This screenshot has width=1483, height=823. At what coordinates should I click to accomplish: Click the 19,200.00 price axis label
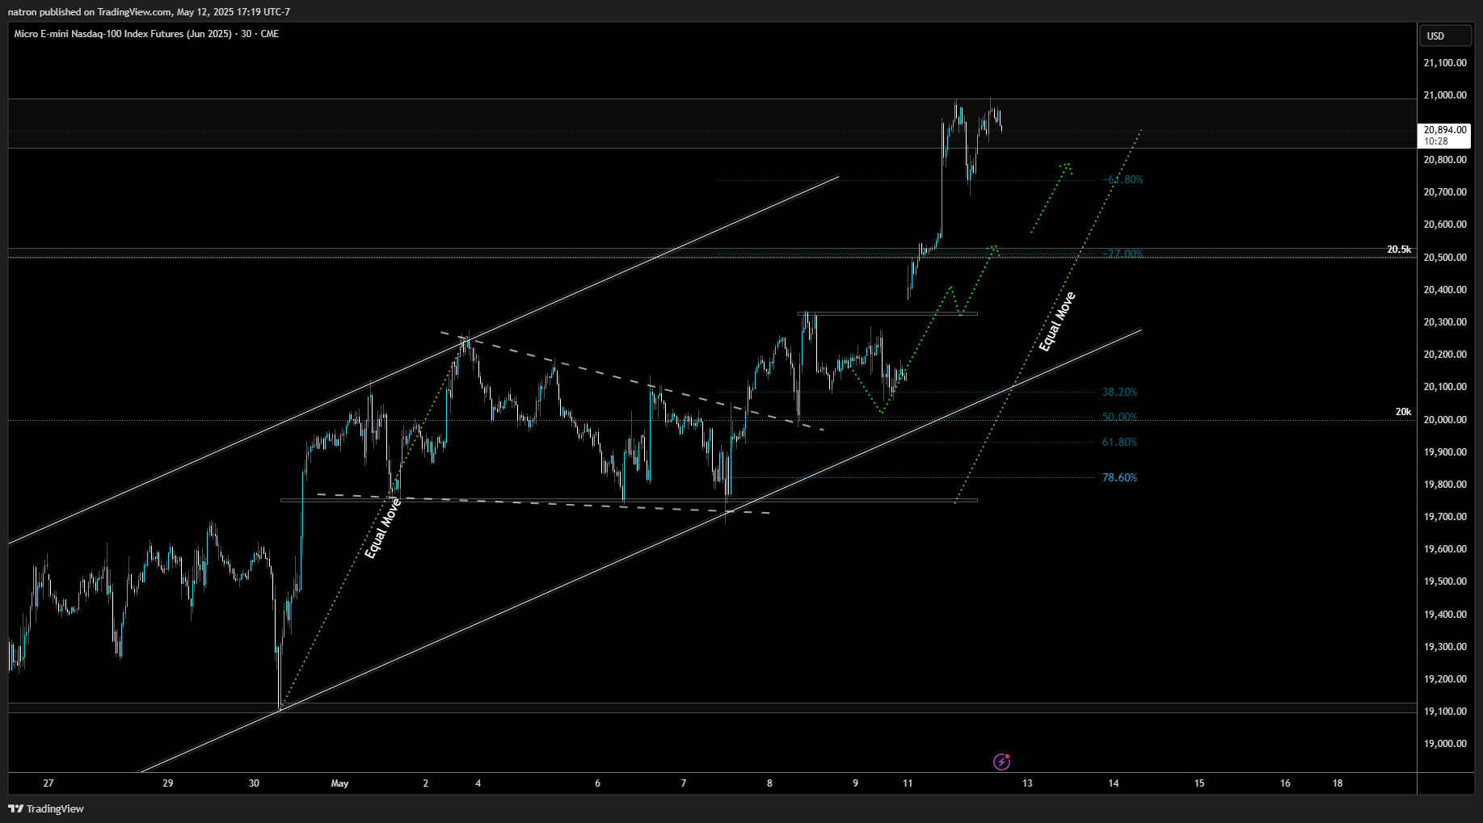click(x=1445, y=679)
